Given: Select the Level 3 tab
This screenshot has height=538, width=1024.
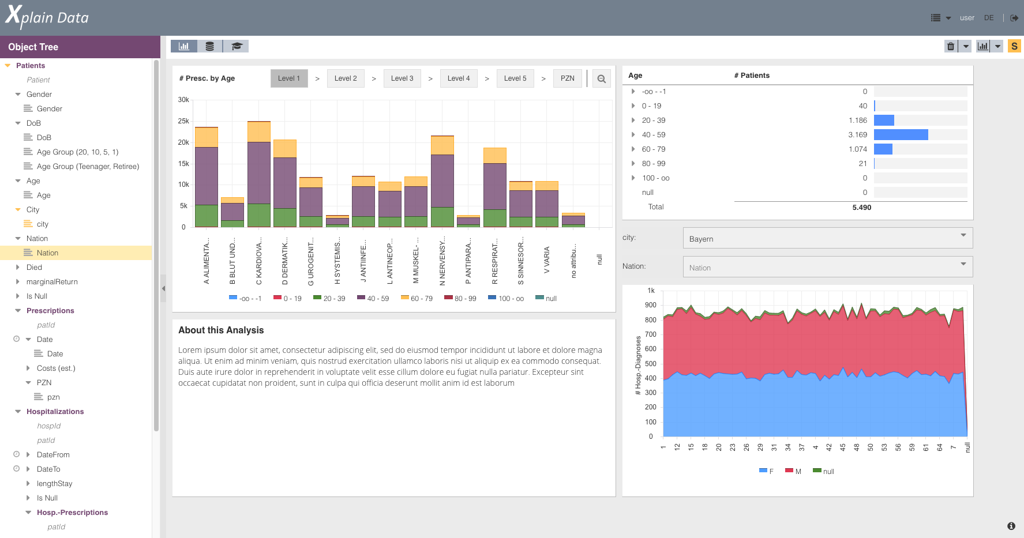Looking at the screenshot, I should (402, 78).
